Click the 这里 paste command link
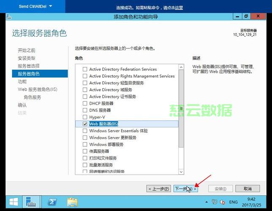 click(179, 8)
